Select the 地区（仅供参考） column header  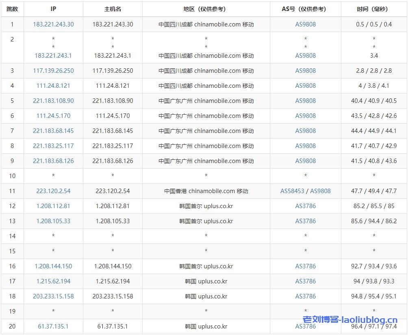[206, 9]
